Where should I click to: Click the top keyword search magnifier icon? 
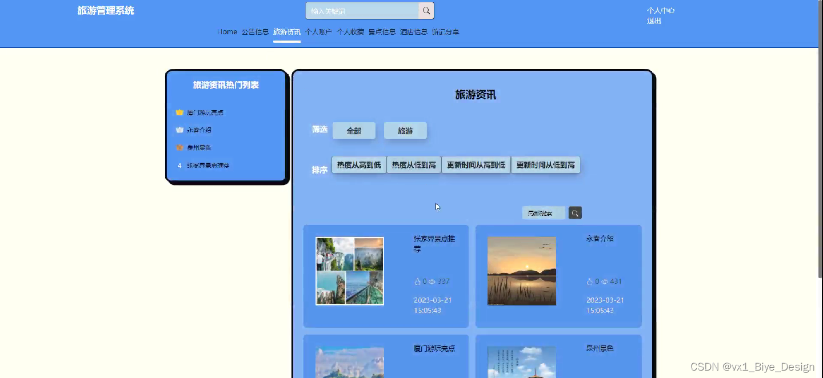426,11
